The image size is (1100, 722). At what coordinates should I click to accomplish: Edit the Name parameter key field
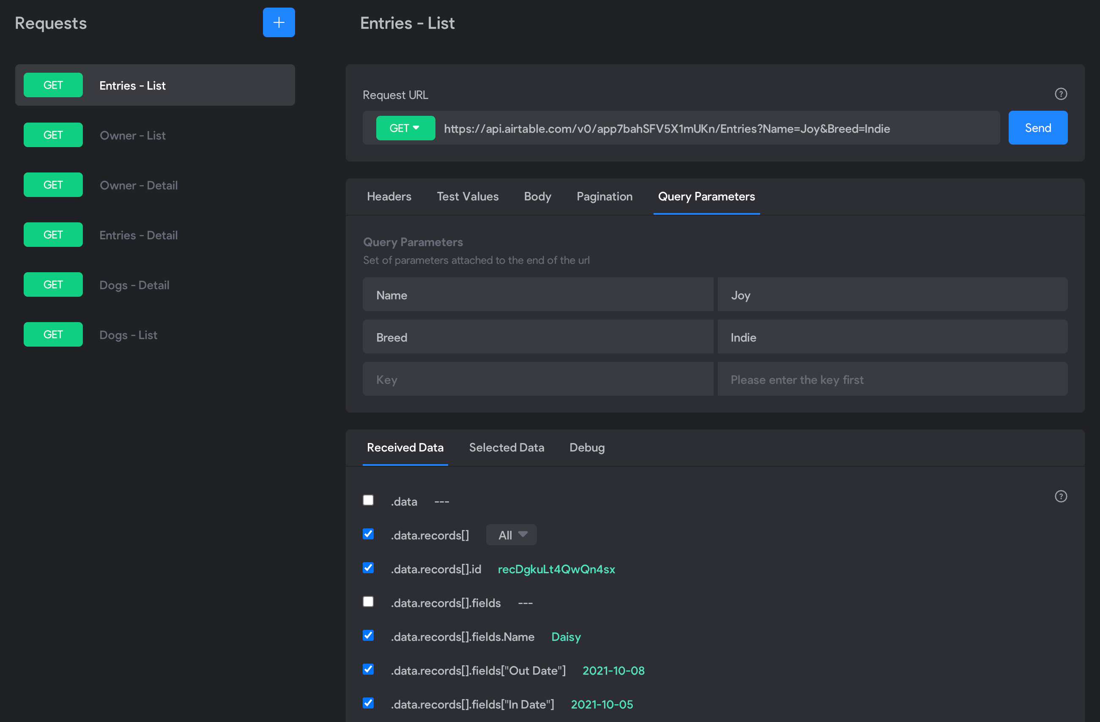(537, 295)
